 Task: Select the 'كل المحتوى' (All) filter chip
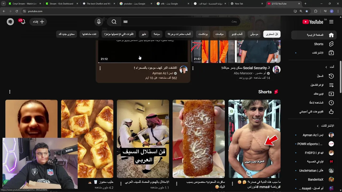click(272, 34)
